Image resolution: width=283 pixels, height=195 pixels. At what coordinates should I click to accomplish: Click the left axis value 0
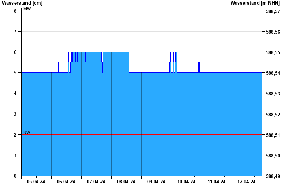click(x=15, y=176)
